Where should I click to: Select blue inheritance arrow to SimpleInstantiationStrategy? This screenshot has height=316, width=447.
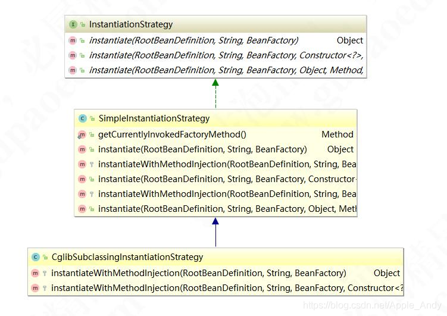pos(215,232)
